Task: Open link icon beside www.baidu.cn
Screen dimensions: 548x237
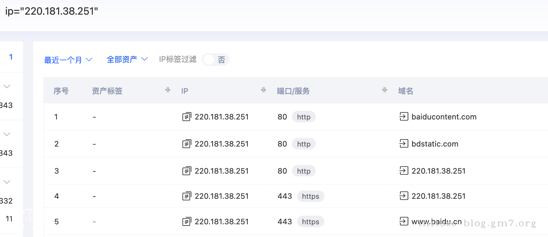Action: tap(404, 221)
